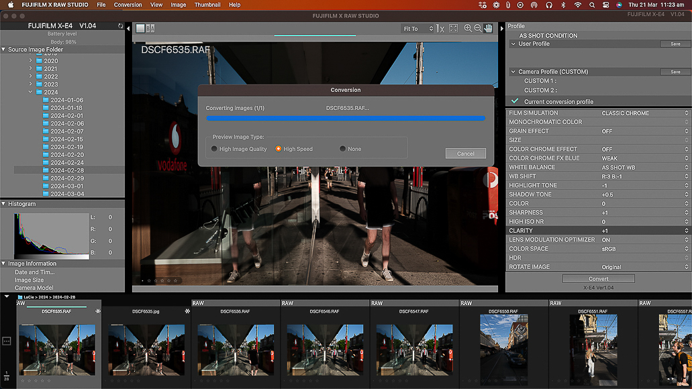The width and height of the screenshot is (692, 389).
Task: Open the Help menu
Action: point(235,5)
